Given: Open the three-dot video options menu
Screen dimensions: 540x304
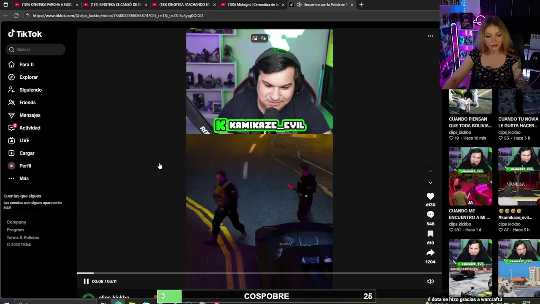Looking at the screenshot, I should [430, 36].
